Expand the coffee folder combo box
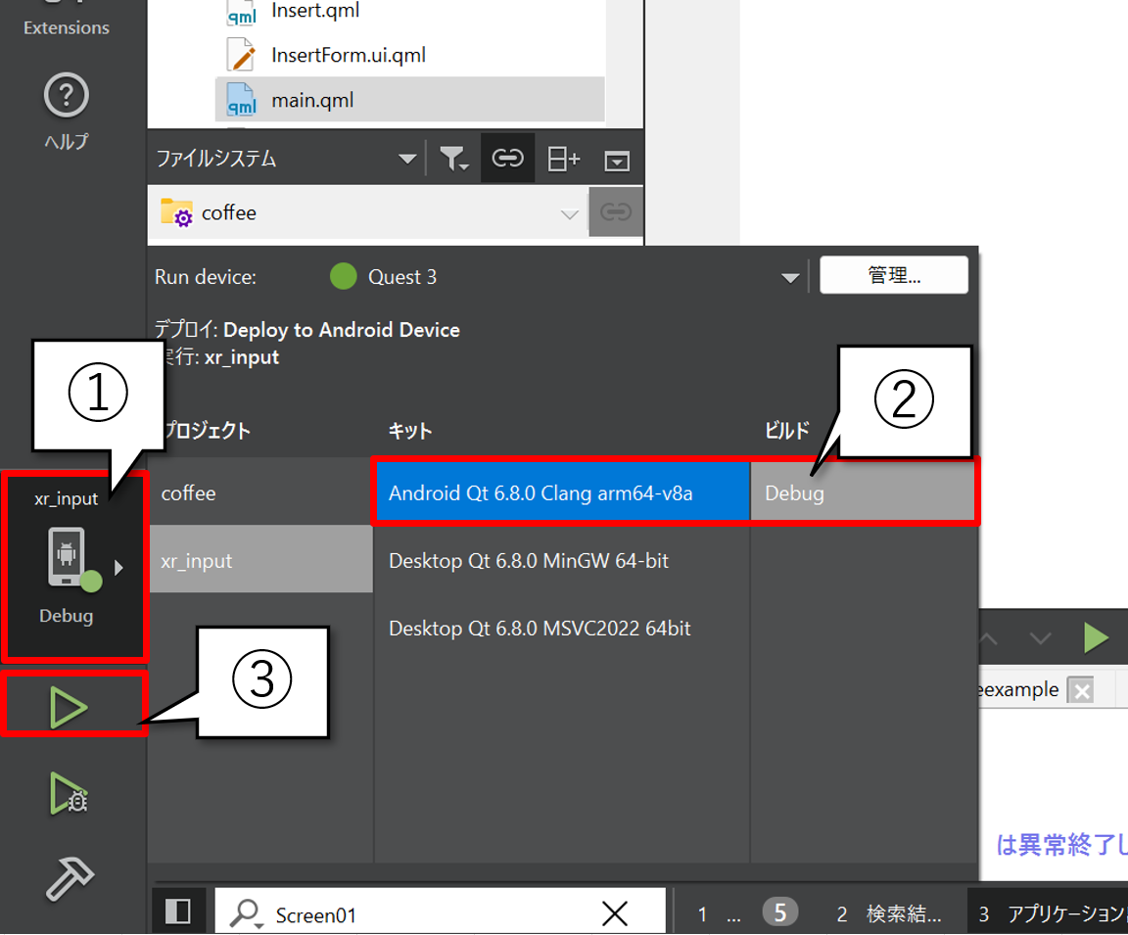Image resolution: width=1128 pixels, height=935 pixels. point(569,213)
